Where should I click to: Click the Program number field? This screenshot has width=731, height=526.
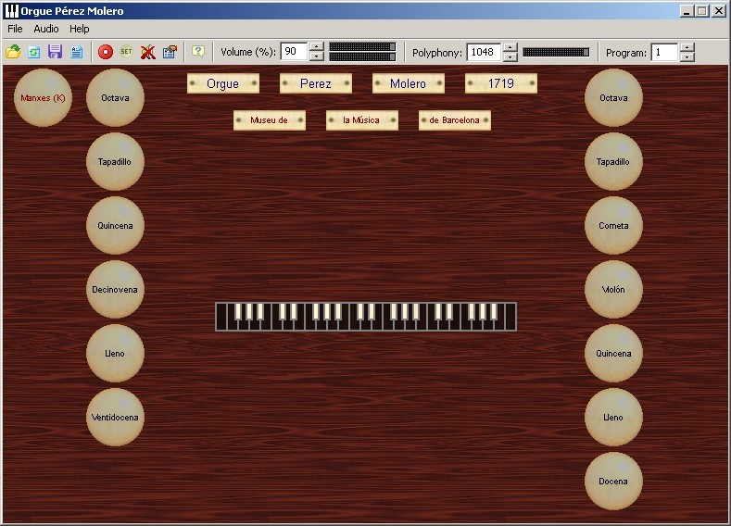pos(665,52)
